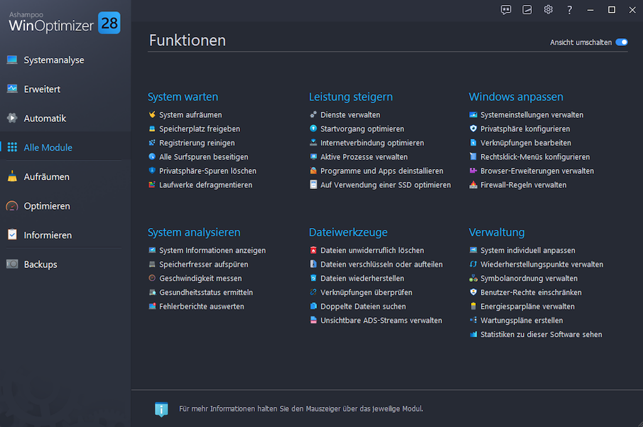Image resolution: width=643 pixels, height=427 pixels.
Task: Click the Dateien wiederherstellen link
Action: tap(362, 278)
